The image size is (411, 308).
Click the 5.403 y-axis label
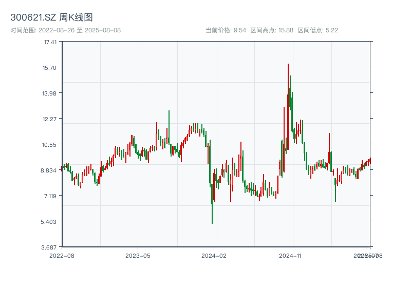point(50,221)
